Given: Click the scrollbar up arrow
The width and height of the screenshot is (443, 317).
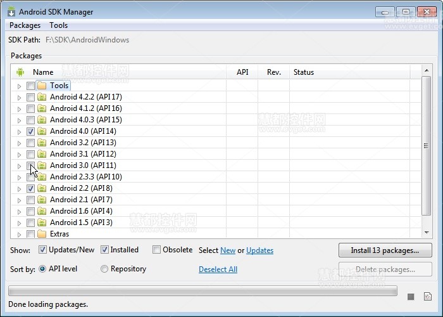Looking at the screenshot, I should pos(427,70).
